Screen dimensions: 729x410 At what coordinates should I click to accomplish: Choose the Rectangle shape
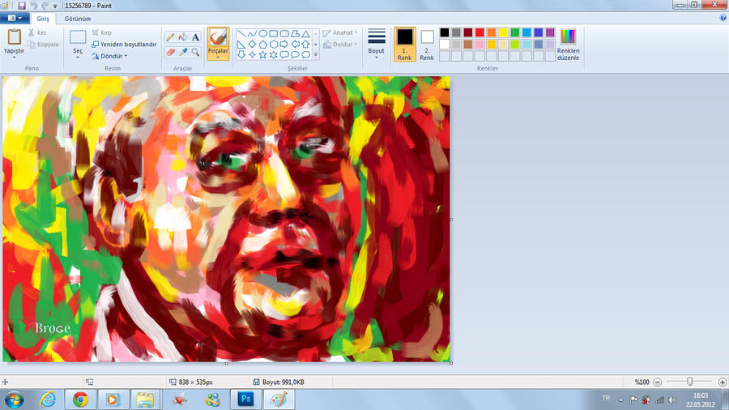pos(274,34)
